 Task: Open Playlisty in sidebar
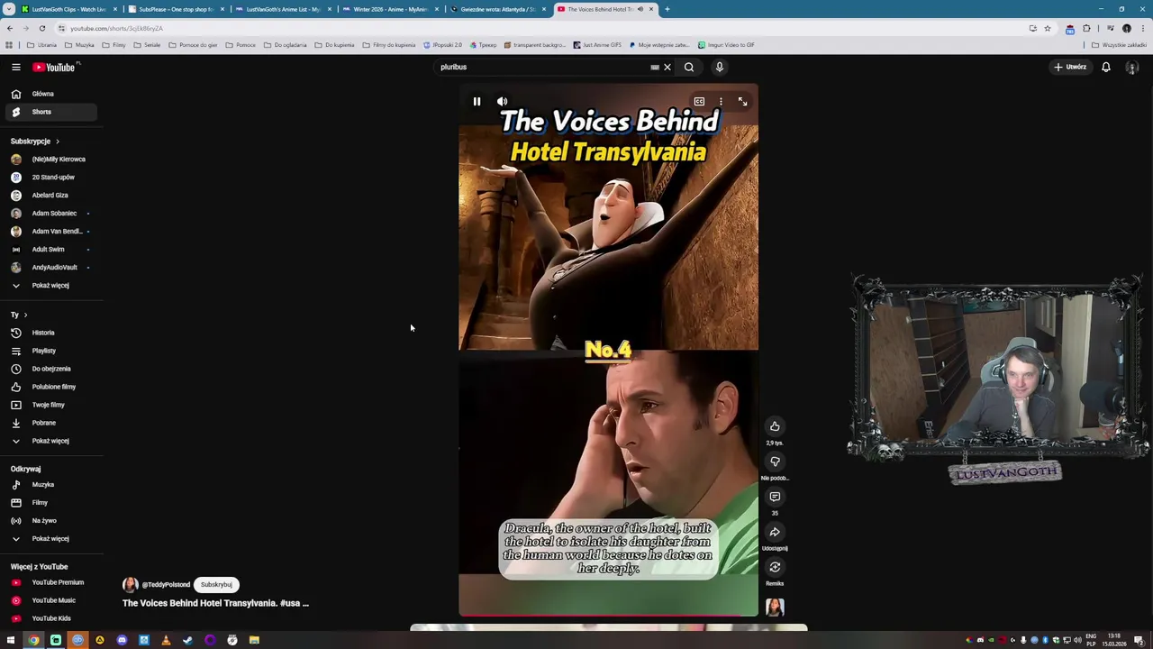click(x=50, y=351)
